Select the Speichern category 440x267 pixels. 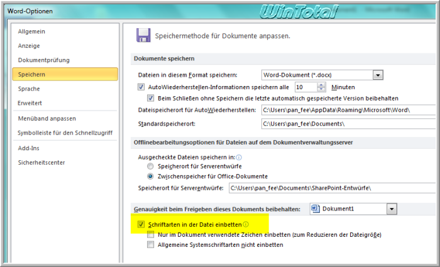(x=65, y=74)
